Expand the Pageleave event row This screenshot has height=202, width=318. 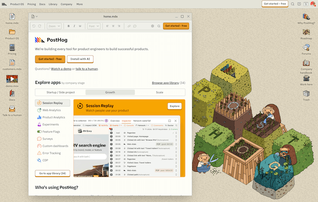coord(176,166)
